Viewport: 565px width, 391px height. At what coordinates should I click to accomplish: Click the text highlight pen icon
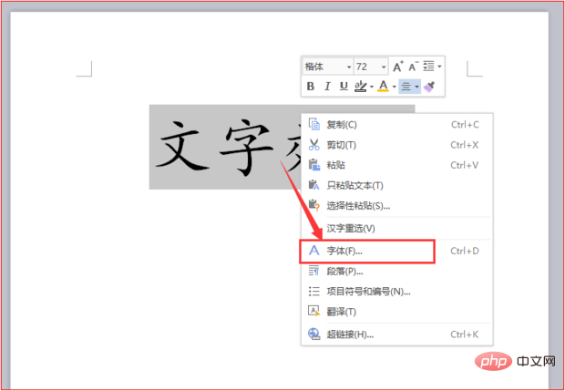coord(361,87)
